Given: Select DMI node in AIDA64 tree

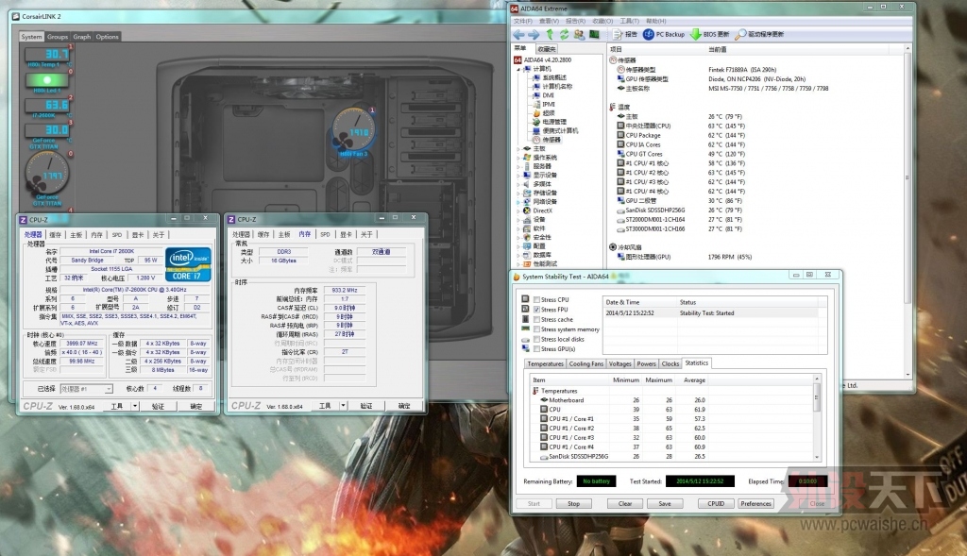Looking at the screenshot, I should tap(543, 95).
